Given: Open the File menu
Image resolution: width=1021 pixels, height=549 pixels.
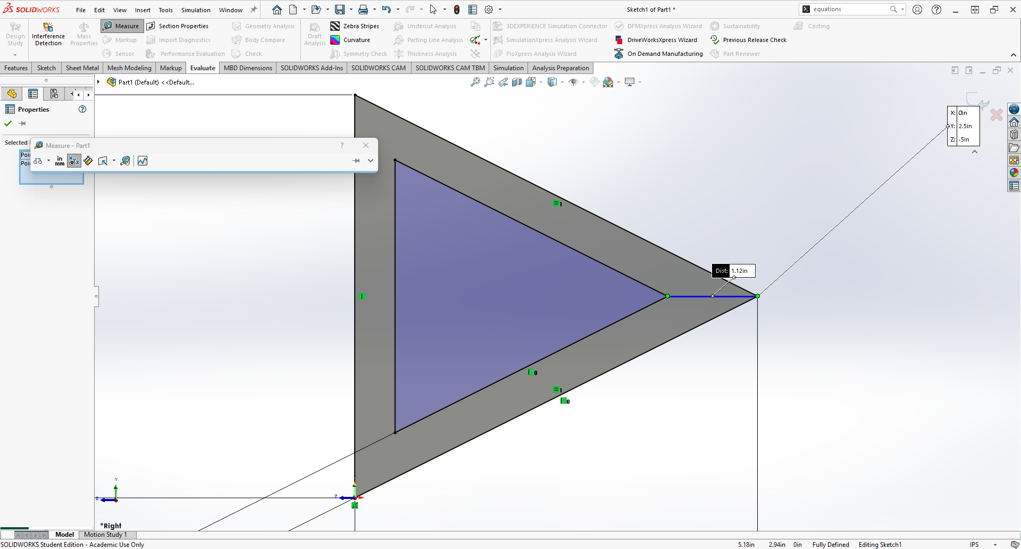Looking at the screenshot, I should click(81, 10).
